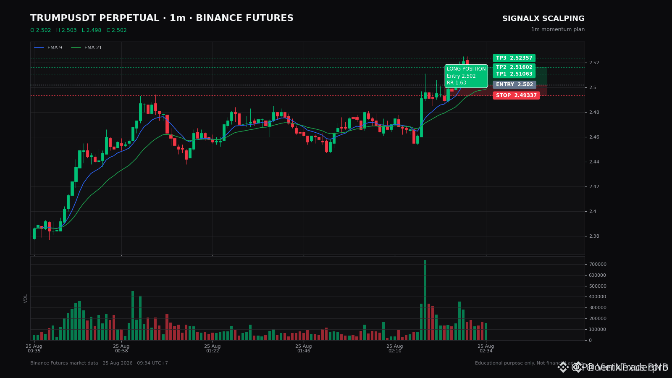672x378 pixels.
Task: Click the 200000 volume axis label
Action: [598, 319]
